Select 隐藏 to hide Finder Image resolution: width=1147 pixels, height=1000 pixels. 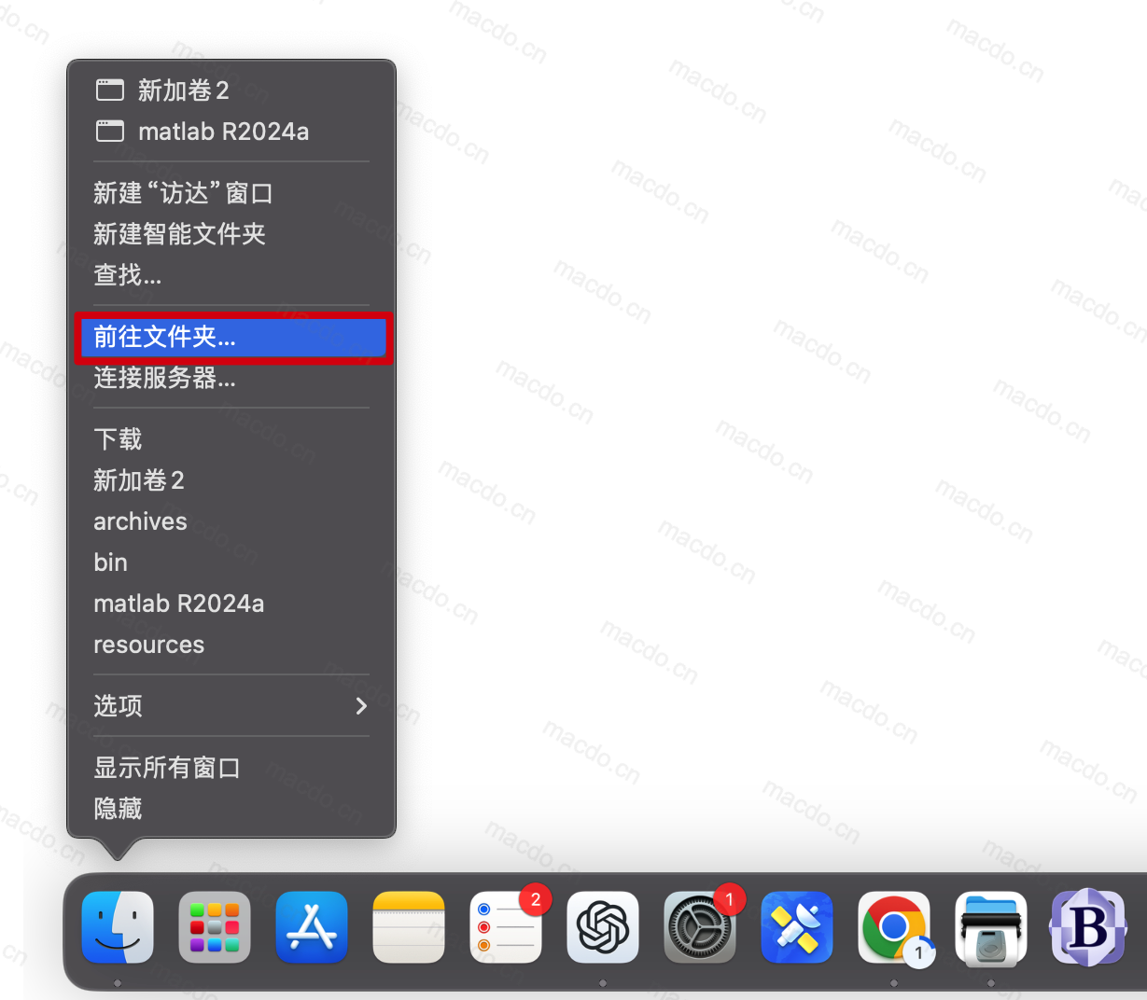click(x=118, y=809)
